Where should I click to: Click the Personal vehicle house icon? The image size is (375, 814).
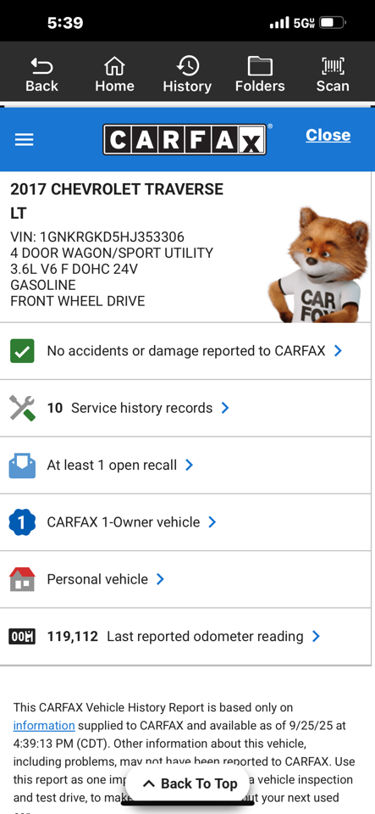22,579
